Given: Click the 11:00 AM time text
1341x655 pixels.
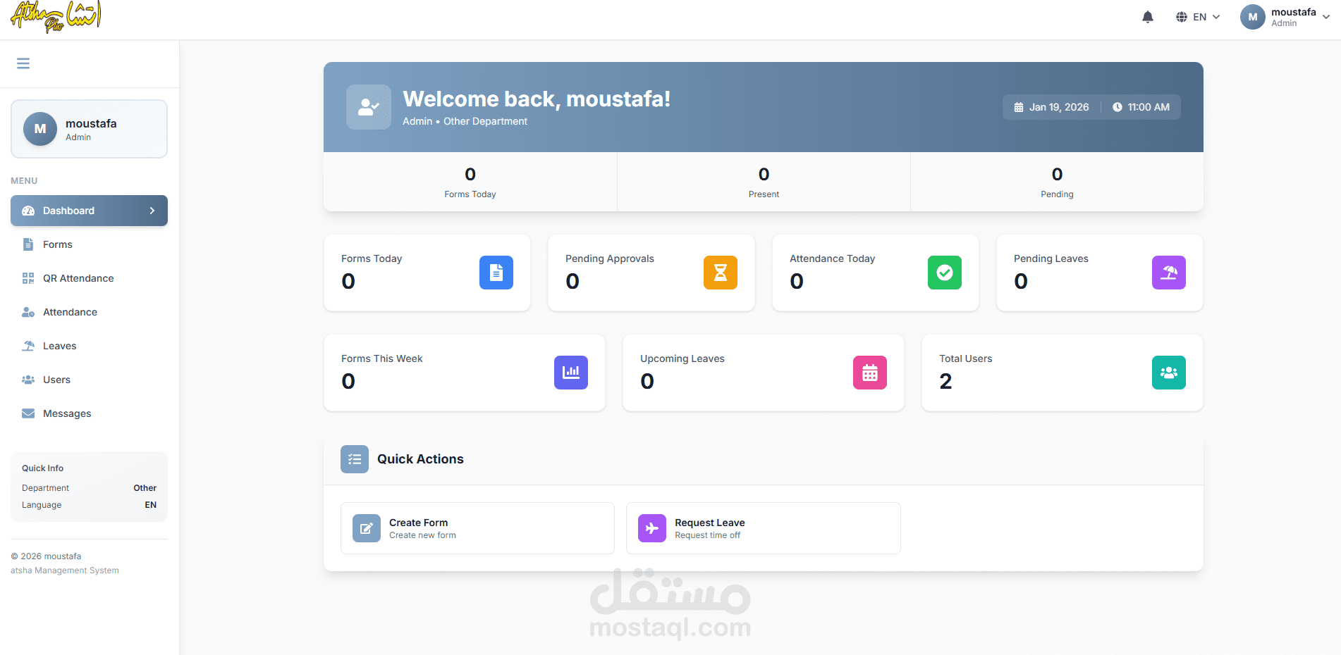Looking at the screenshot, I should tap(1149, 107).
